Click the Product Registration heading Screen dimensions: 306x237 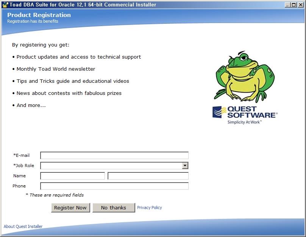(x=39, y=15)
